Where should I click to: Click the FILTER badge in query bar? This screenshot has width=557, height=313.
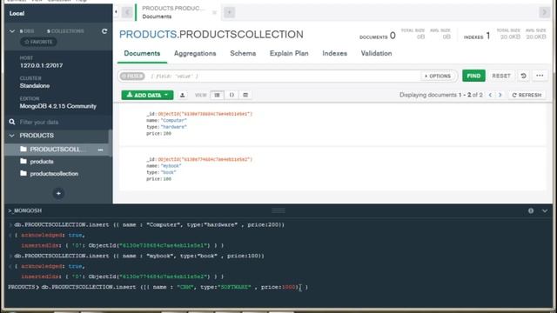tap(132, 76)
